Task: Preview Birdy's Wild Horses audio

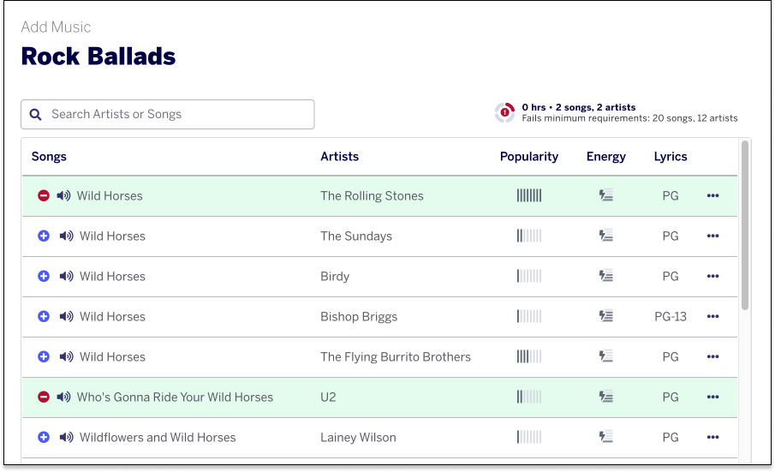Action: [x=66, y=277]
